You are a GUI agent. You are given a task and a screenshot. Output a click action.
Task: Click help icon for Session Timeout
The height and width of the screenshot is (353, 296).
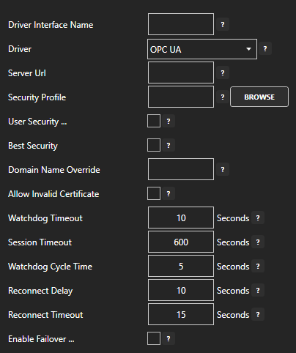pyautogui.click(x=258, y=242)
